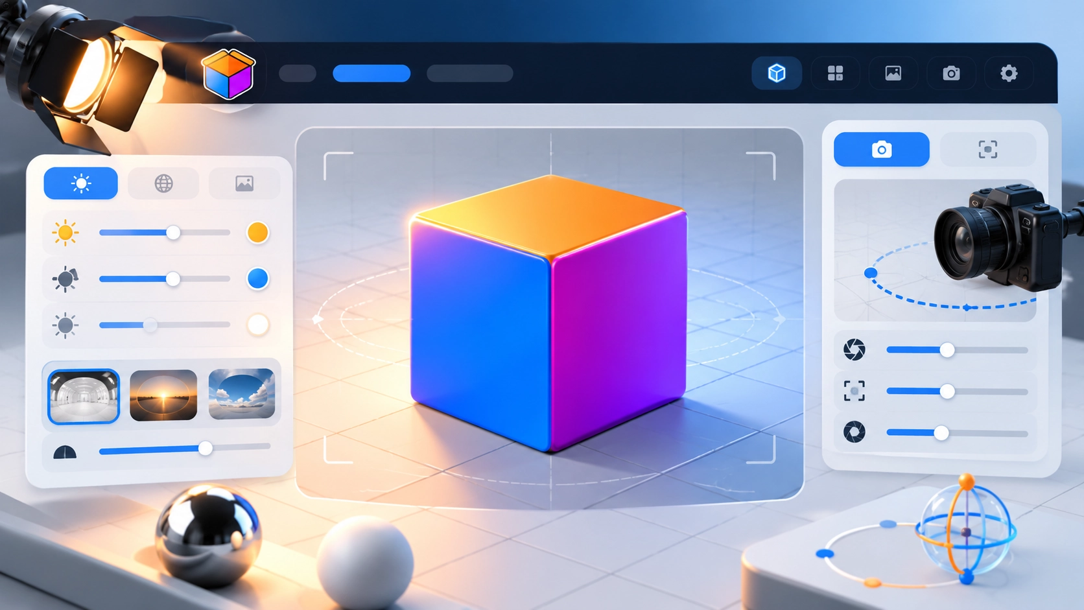
Task: Switch to the focus frame tab in right panel
Action: tap(987, 150)
